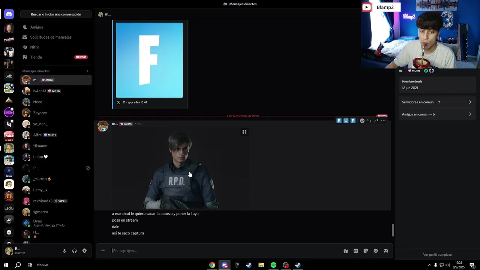Image resolution: width=480 pixels, height=270 pixels.
Task: Add a server with plus circle
Action: [9, 232]
